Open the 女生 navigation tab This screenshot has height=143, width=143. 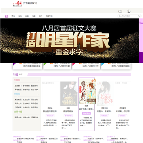point(20,16)
